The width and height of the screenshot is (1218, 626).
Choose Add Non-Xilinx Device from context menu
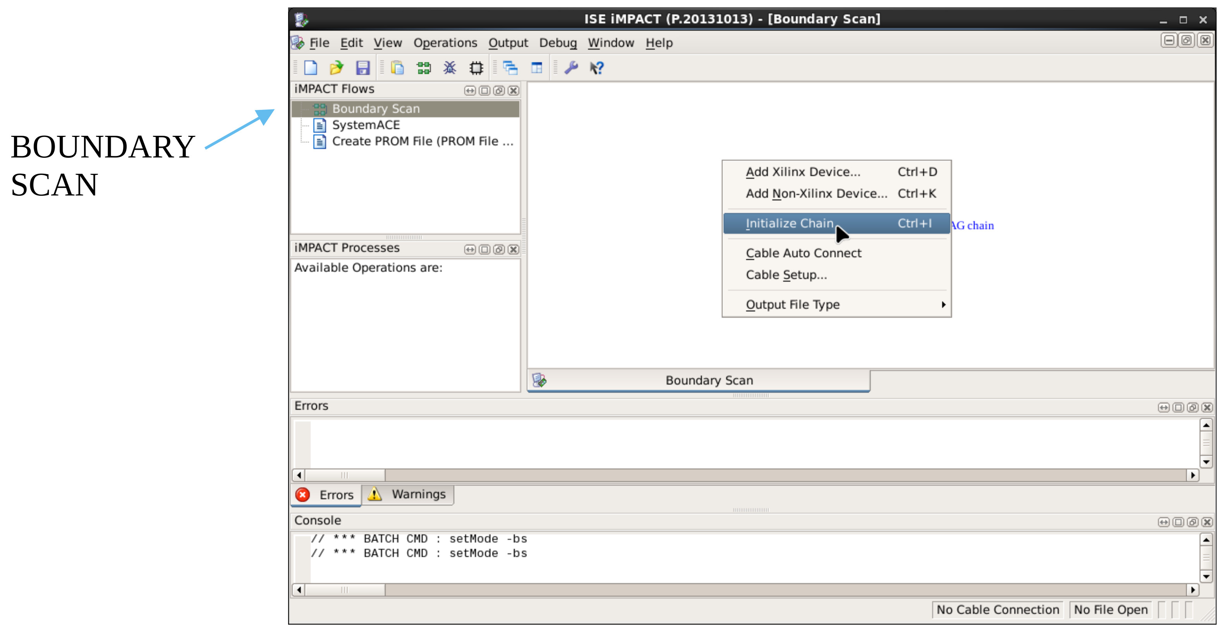click(x=837, y=194)
